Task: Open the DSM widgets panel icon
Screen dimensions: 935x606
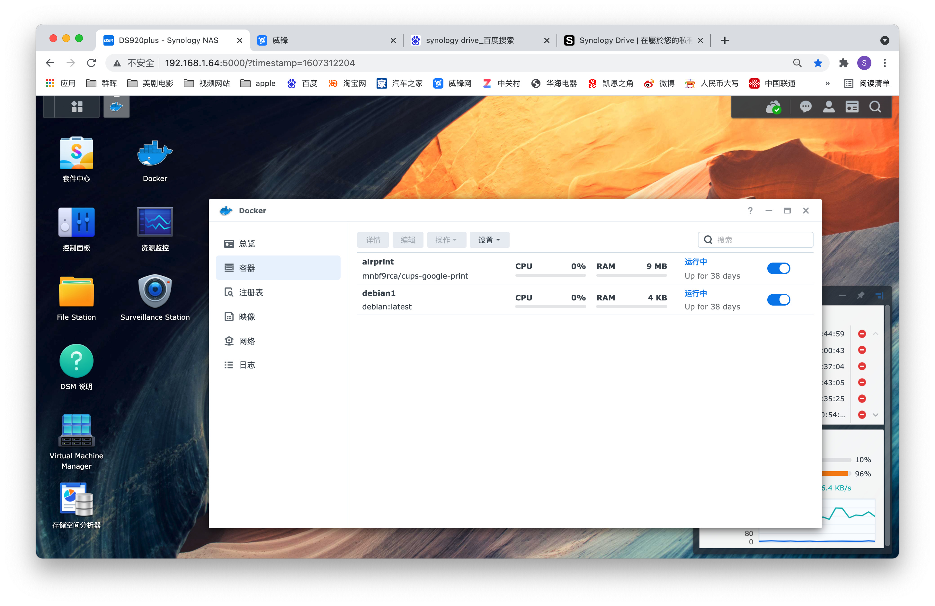Action: pos(852,106)
